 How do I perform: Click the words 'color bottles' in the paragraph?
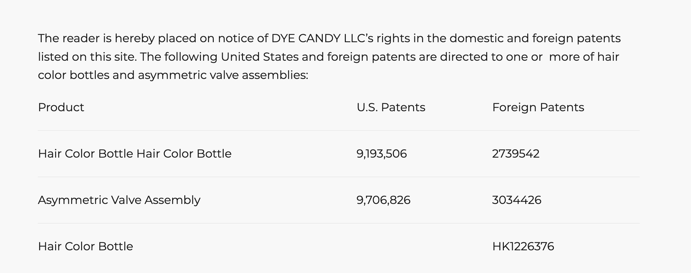(x=73, y=75)
